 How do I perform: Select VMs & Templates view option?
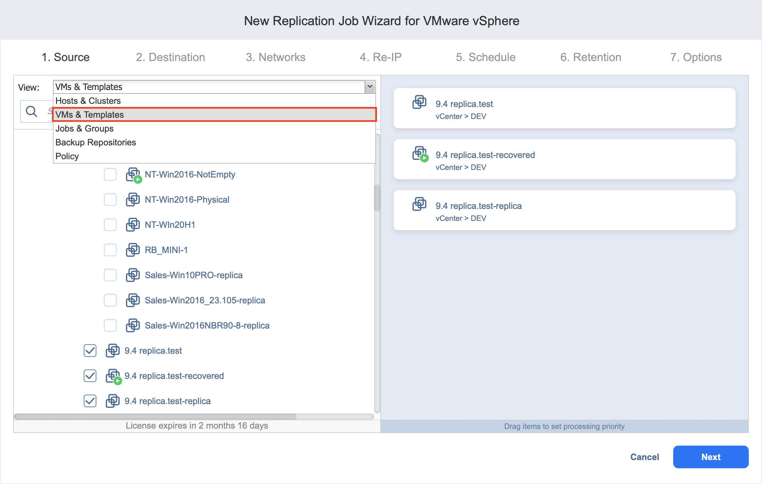[214, 115]
